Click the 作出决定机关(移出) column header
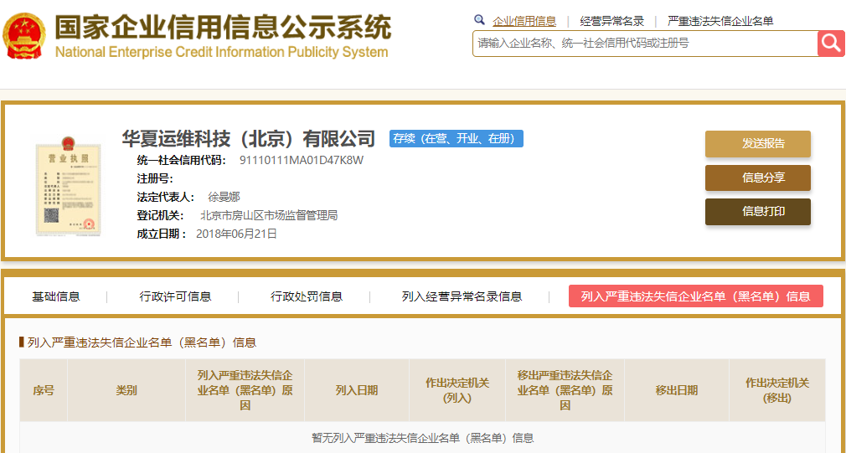The width and height of the screenshot is (846, 453). (x=777, y=390)
